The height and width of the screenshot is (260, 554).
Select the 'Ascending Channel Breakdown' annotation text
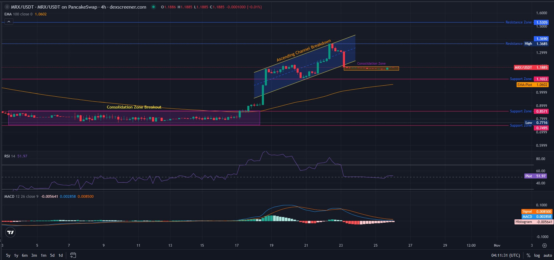tap(304, 51)
